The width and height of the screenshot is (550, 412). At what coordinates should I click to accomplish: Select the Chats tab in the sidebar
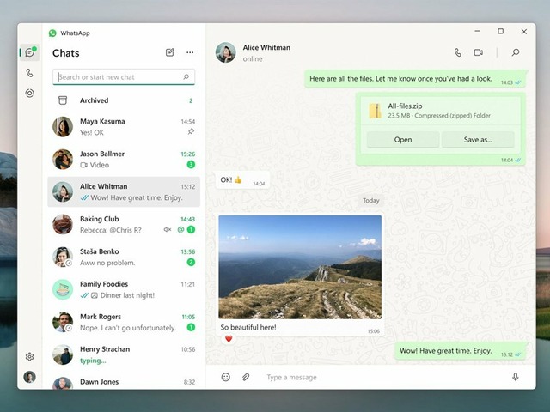click(29, 52)
